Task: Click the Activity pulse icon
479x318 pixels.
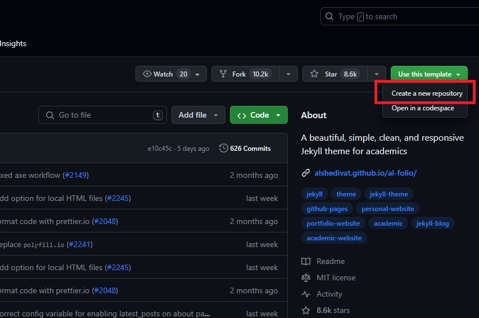Action: (x=306, y=294)
